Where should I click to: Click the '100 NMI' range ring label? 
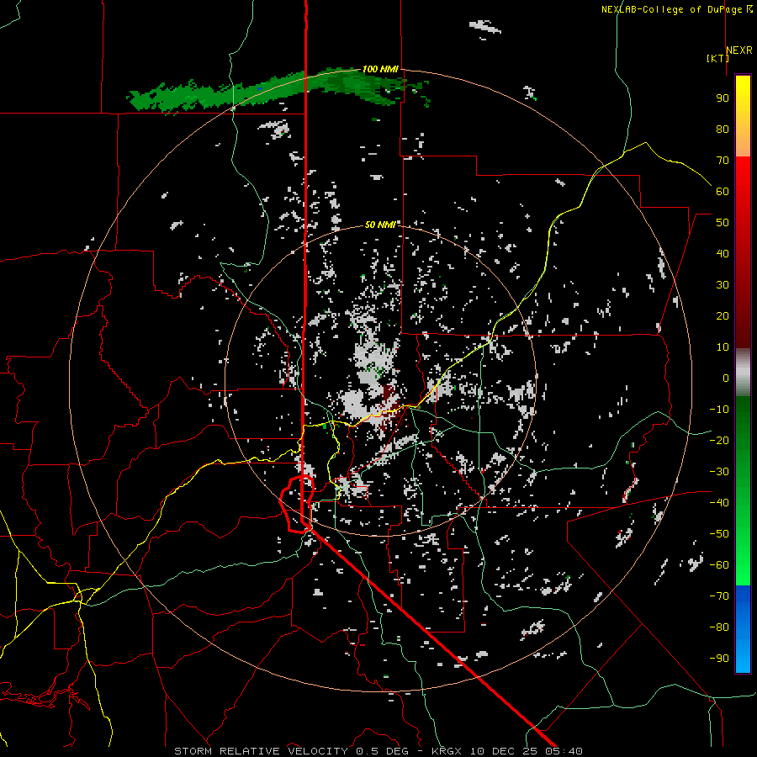pos(380,69)
